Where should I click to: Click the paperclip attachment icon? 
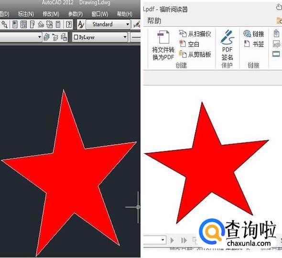276,33
